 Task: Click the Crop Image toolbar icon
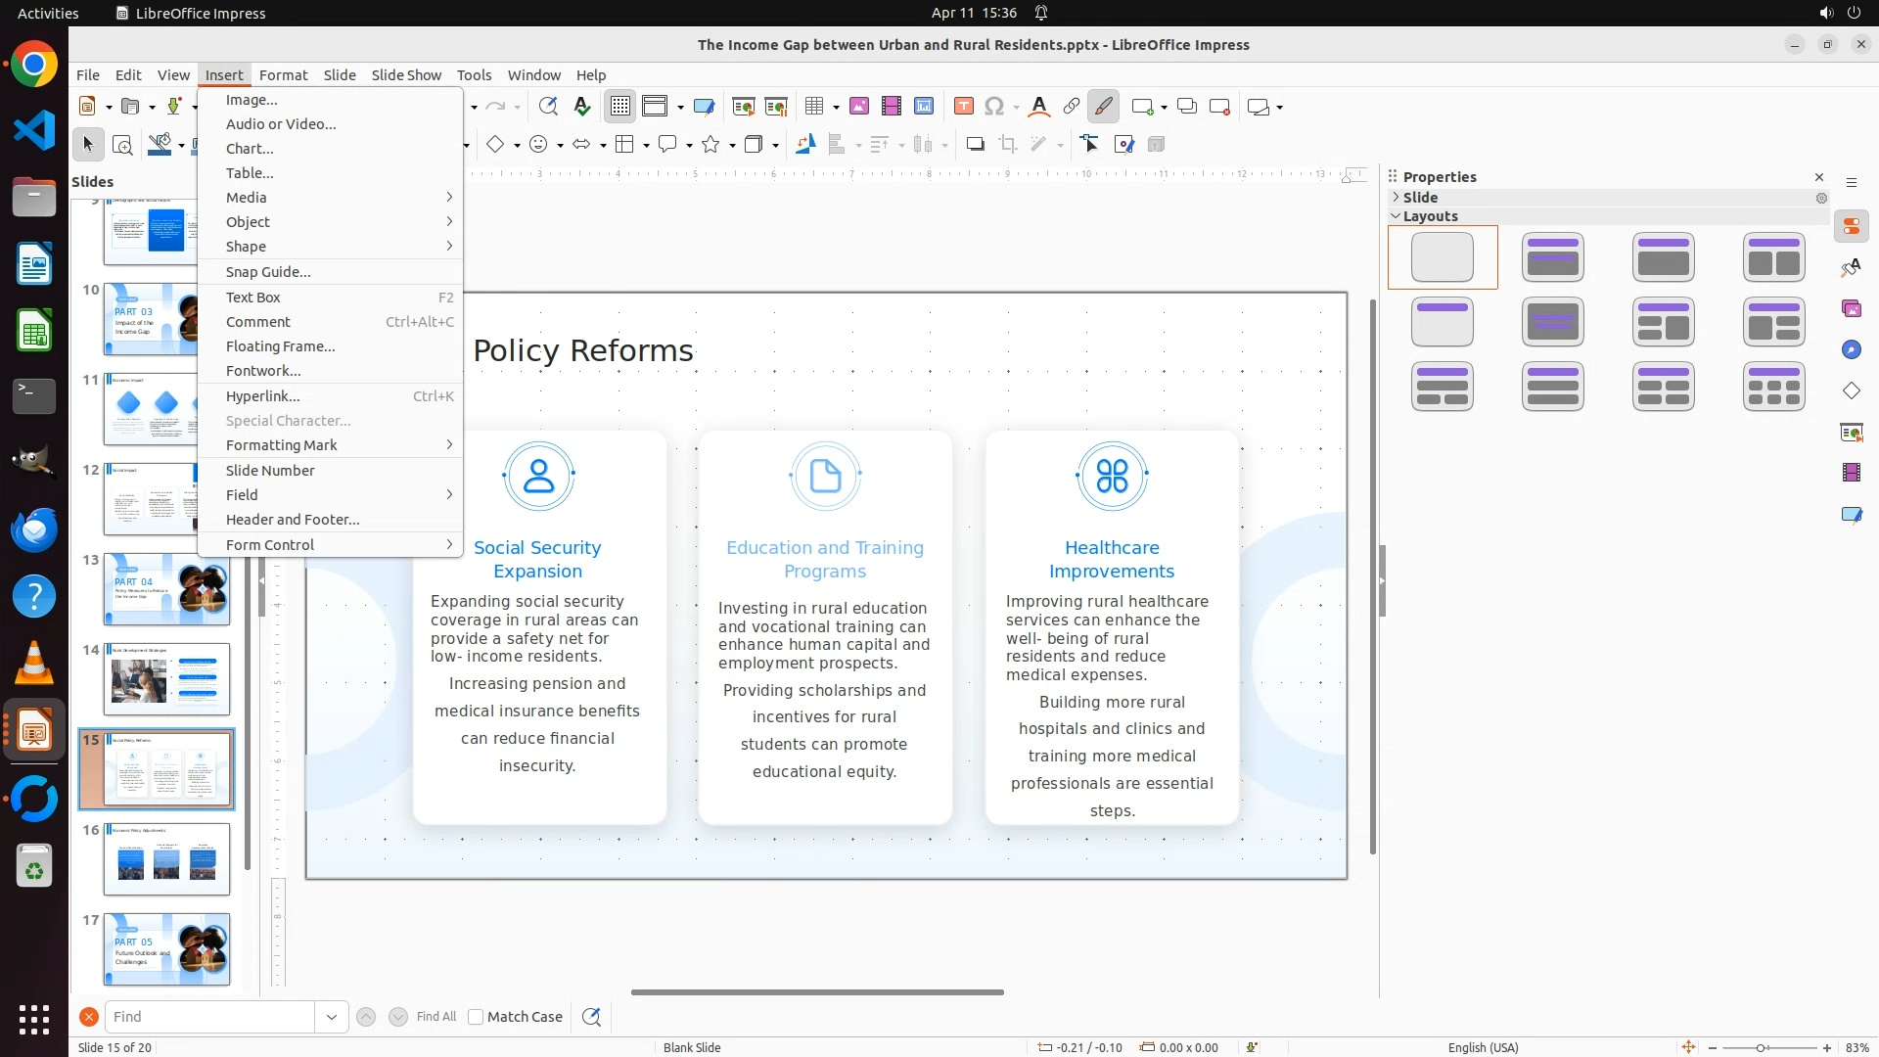(x=1008, y=145)
